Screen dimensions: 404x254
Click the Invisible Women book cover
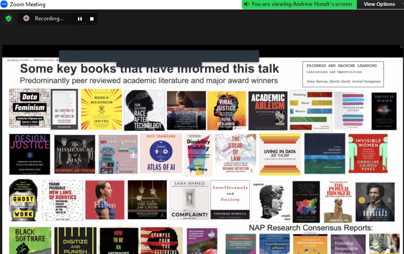click(368, 154)
